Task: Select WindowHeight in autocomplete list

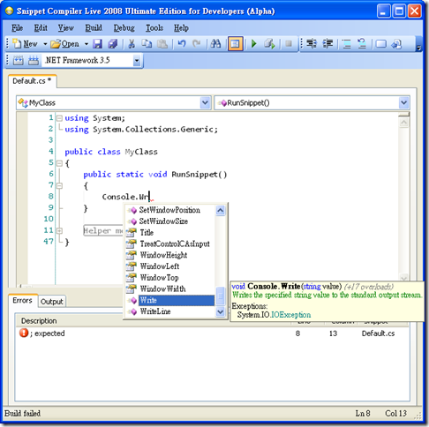Action: pos(170,255)
